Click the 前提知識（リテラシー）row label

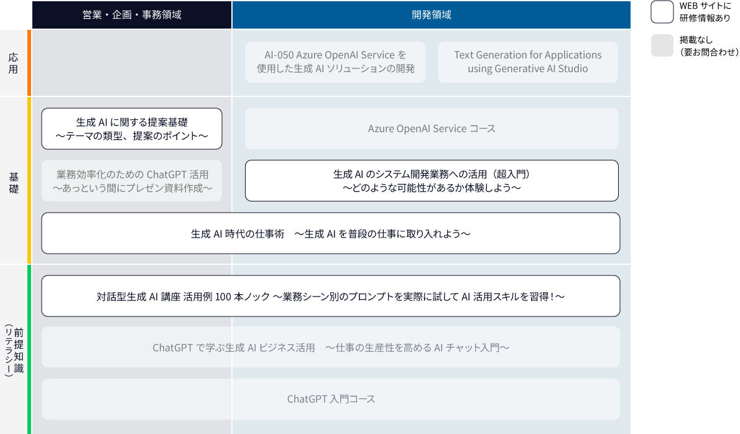[14, 350]
